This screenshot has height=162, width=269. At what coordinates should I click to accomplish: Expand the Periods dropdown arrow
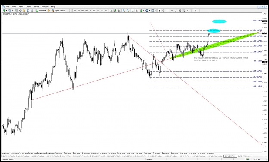click(x=149, y=11)
